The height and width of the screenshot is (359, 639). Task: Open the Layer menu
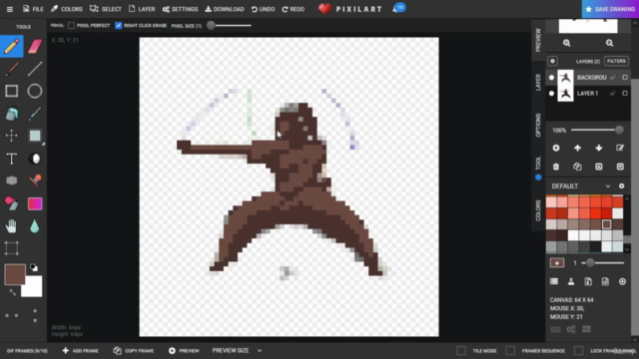142,9
